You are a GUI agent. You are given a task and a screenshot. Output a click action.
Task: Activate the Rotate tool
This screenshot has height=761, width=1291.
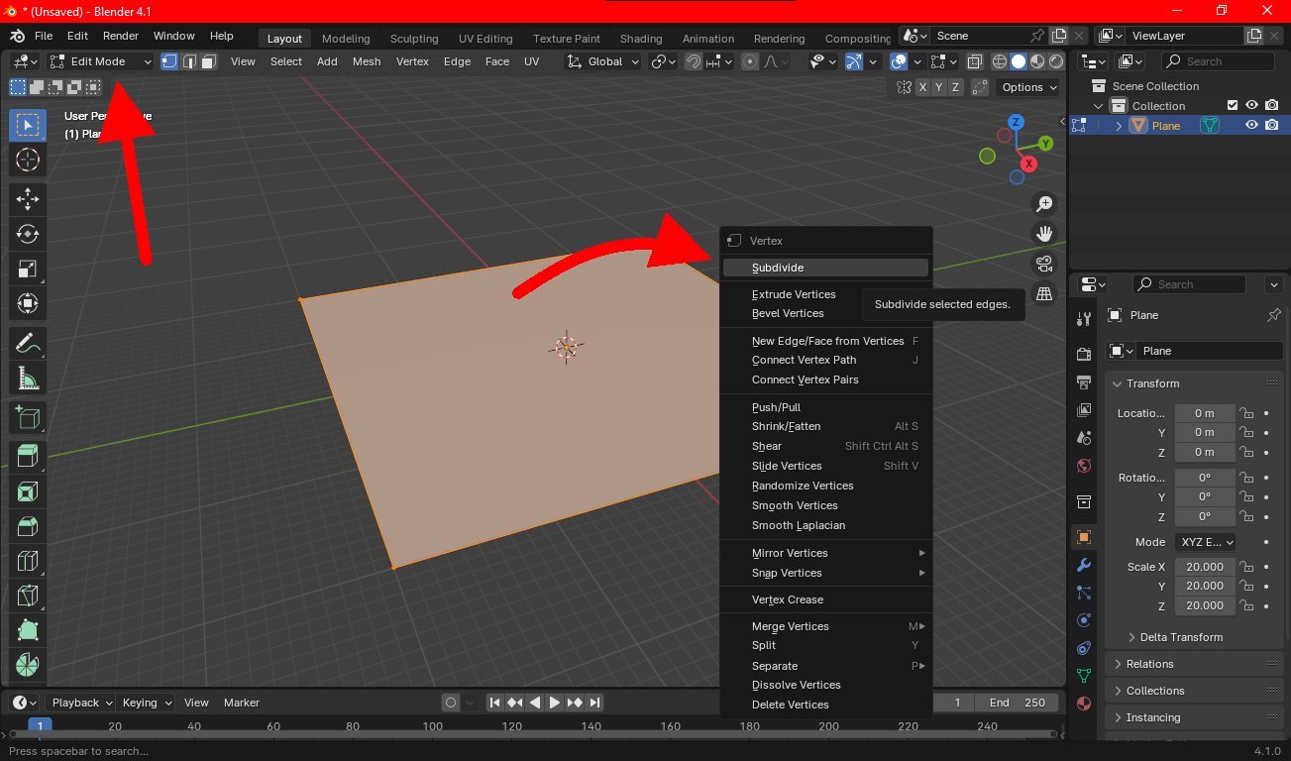pos(28,234)
